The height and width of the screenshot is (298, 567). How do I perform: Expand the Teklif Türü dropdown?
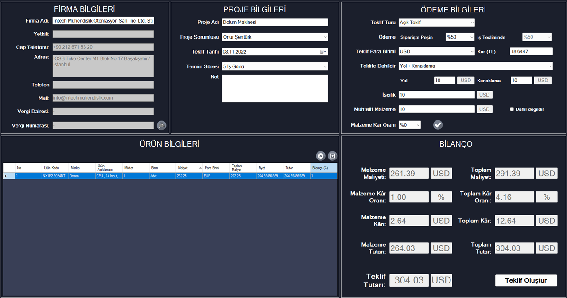[471, 23]
